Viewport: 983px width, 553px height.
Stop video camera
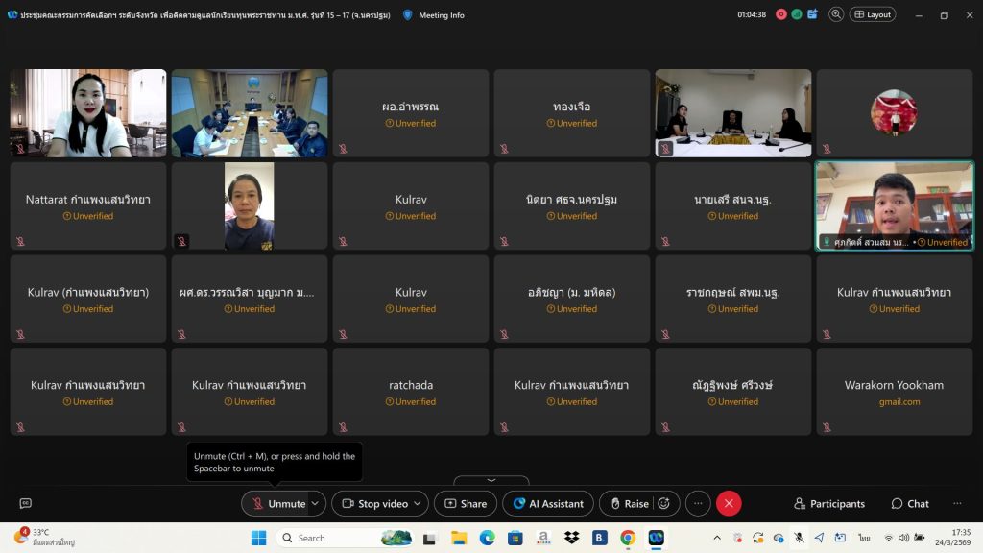pos(374,504)
